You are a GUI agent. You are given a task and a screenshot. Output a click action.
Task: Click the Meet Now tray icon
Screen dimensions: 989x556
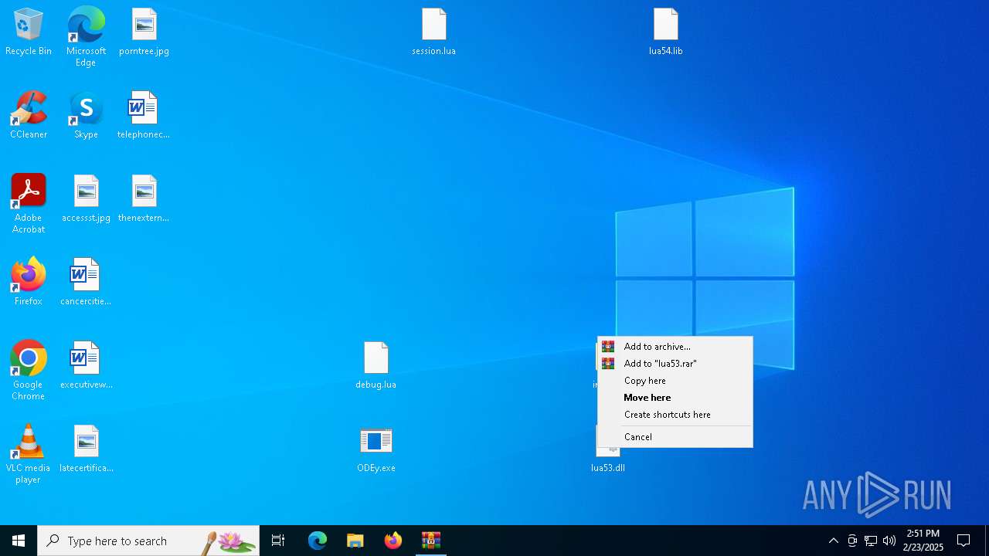852,541
